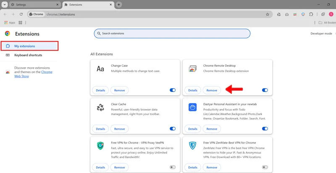This screenshot has width=336, height=173.
Task: Open Details for ZenMate VPN
Action: 193,168
